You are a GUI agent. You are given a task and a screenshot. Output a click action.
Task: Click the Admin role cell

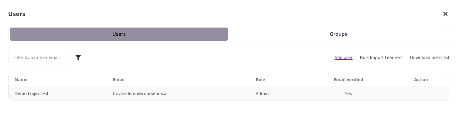point(262,94)
